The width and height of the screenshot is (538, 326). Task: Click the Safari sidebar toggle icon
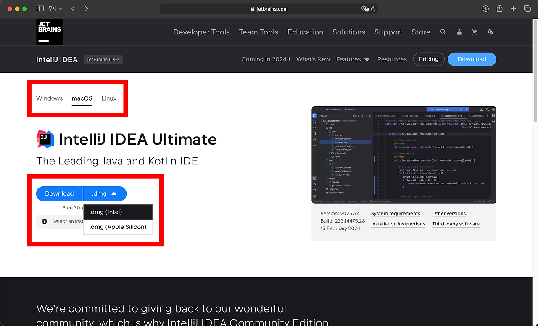pos(40,8)
